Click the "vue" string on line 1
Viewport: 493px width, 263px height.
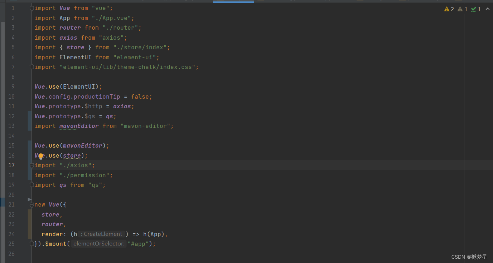(101, 8)
